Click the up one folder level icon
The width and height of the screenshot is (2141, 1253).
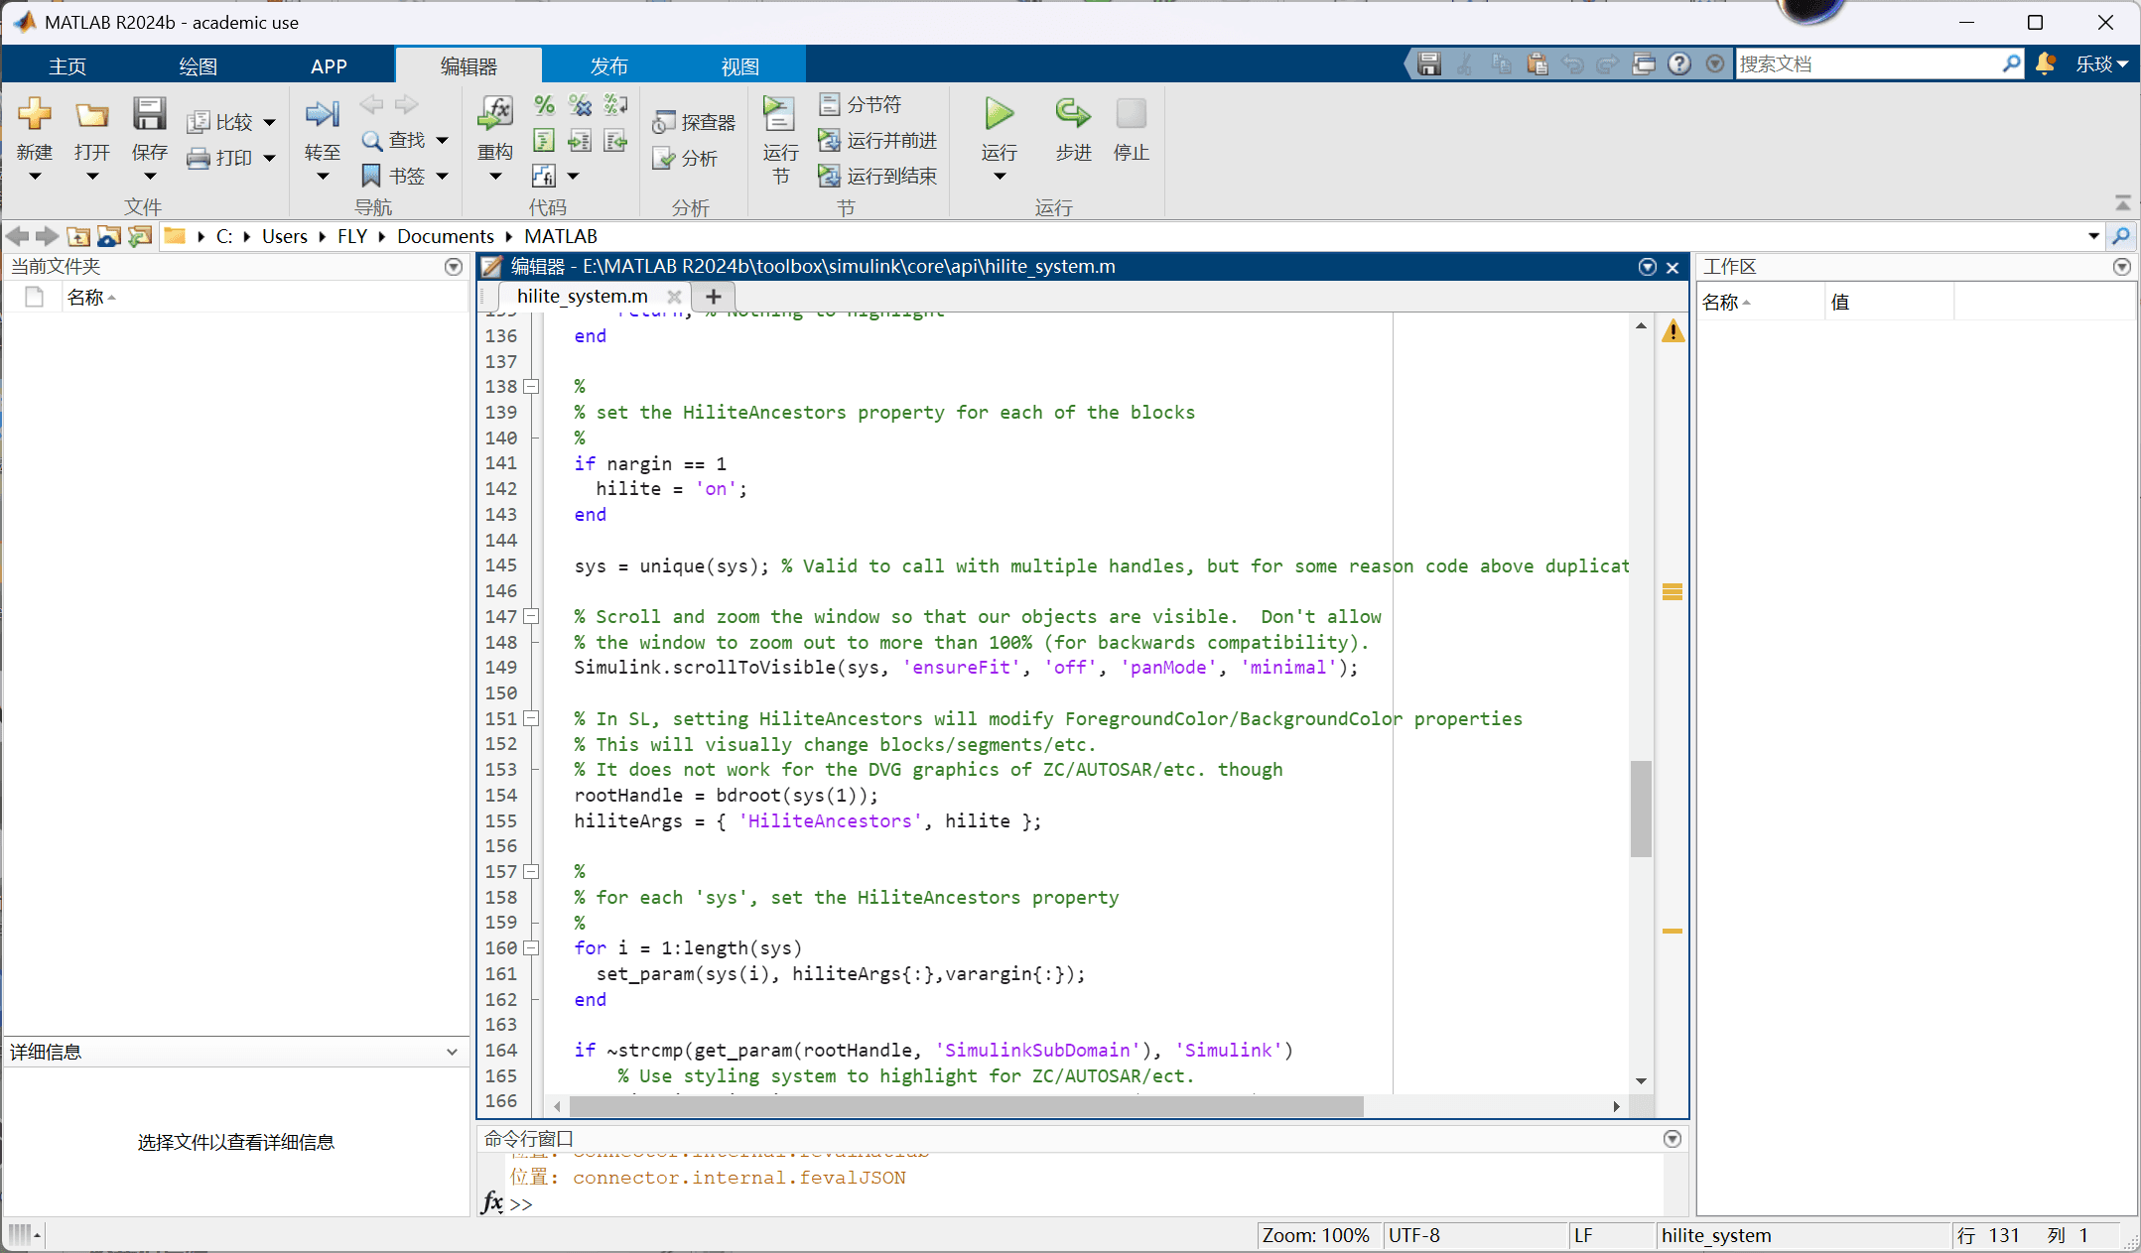(x=78, y=236)
